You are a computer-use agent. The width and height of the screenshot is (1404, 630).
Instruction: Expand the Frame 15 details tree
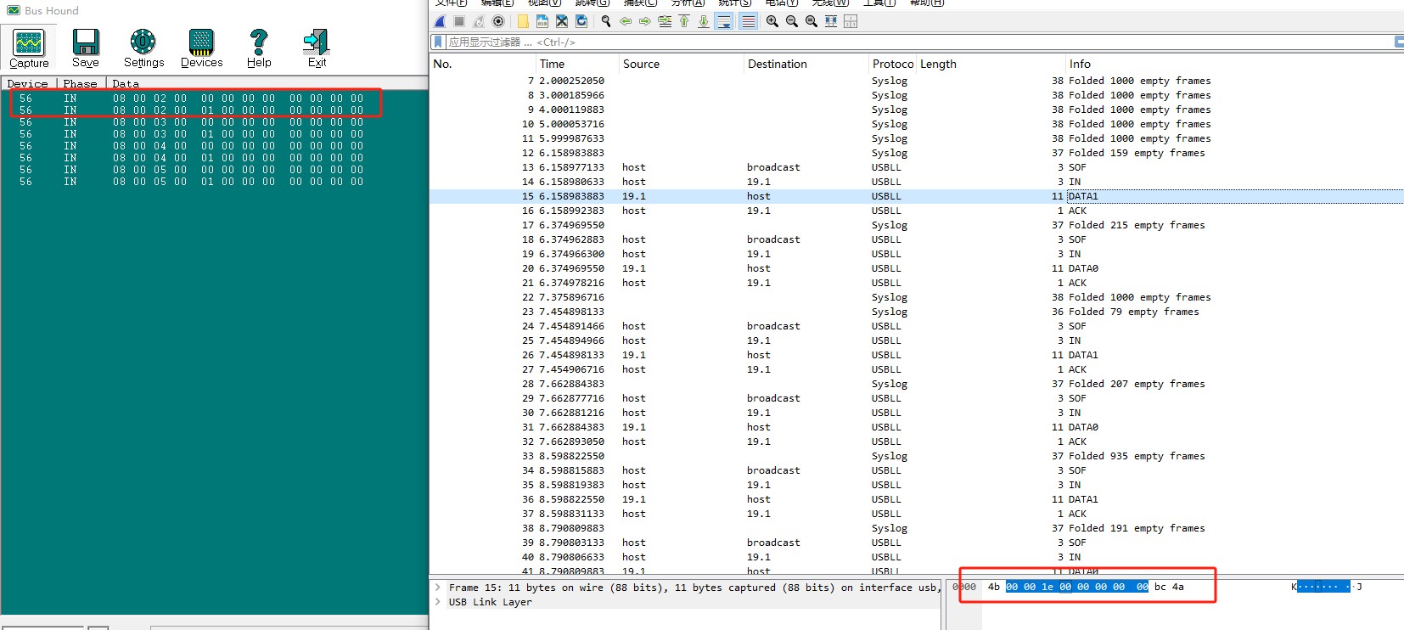click(x=438, y=587)
